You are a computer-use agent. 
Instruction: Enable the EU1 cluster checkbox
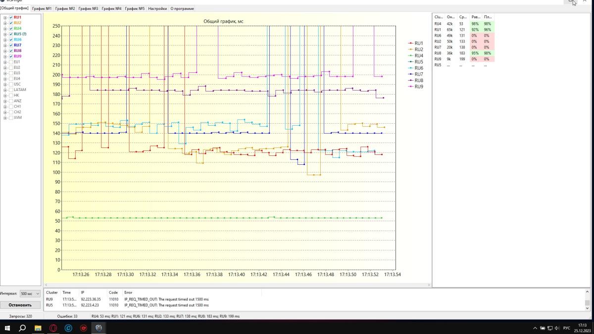(11, 62)
